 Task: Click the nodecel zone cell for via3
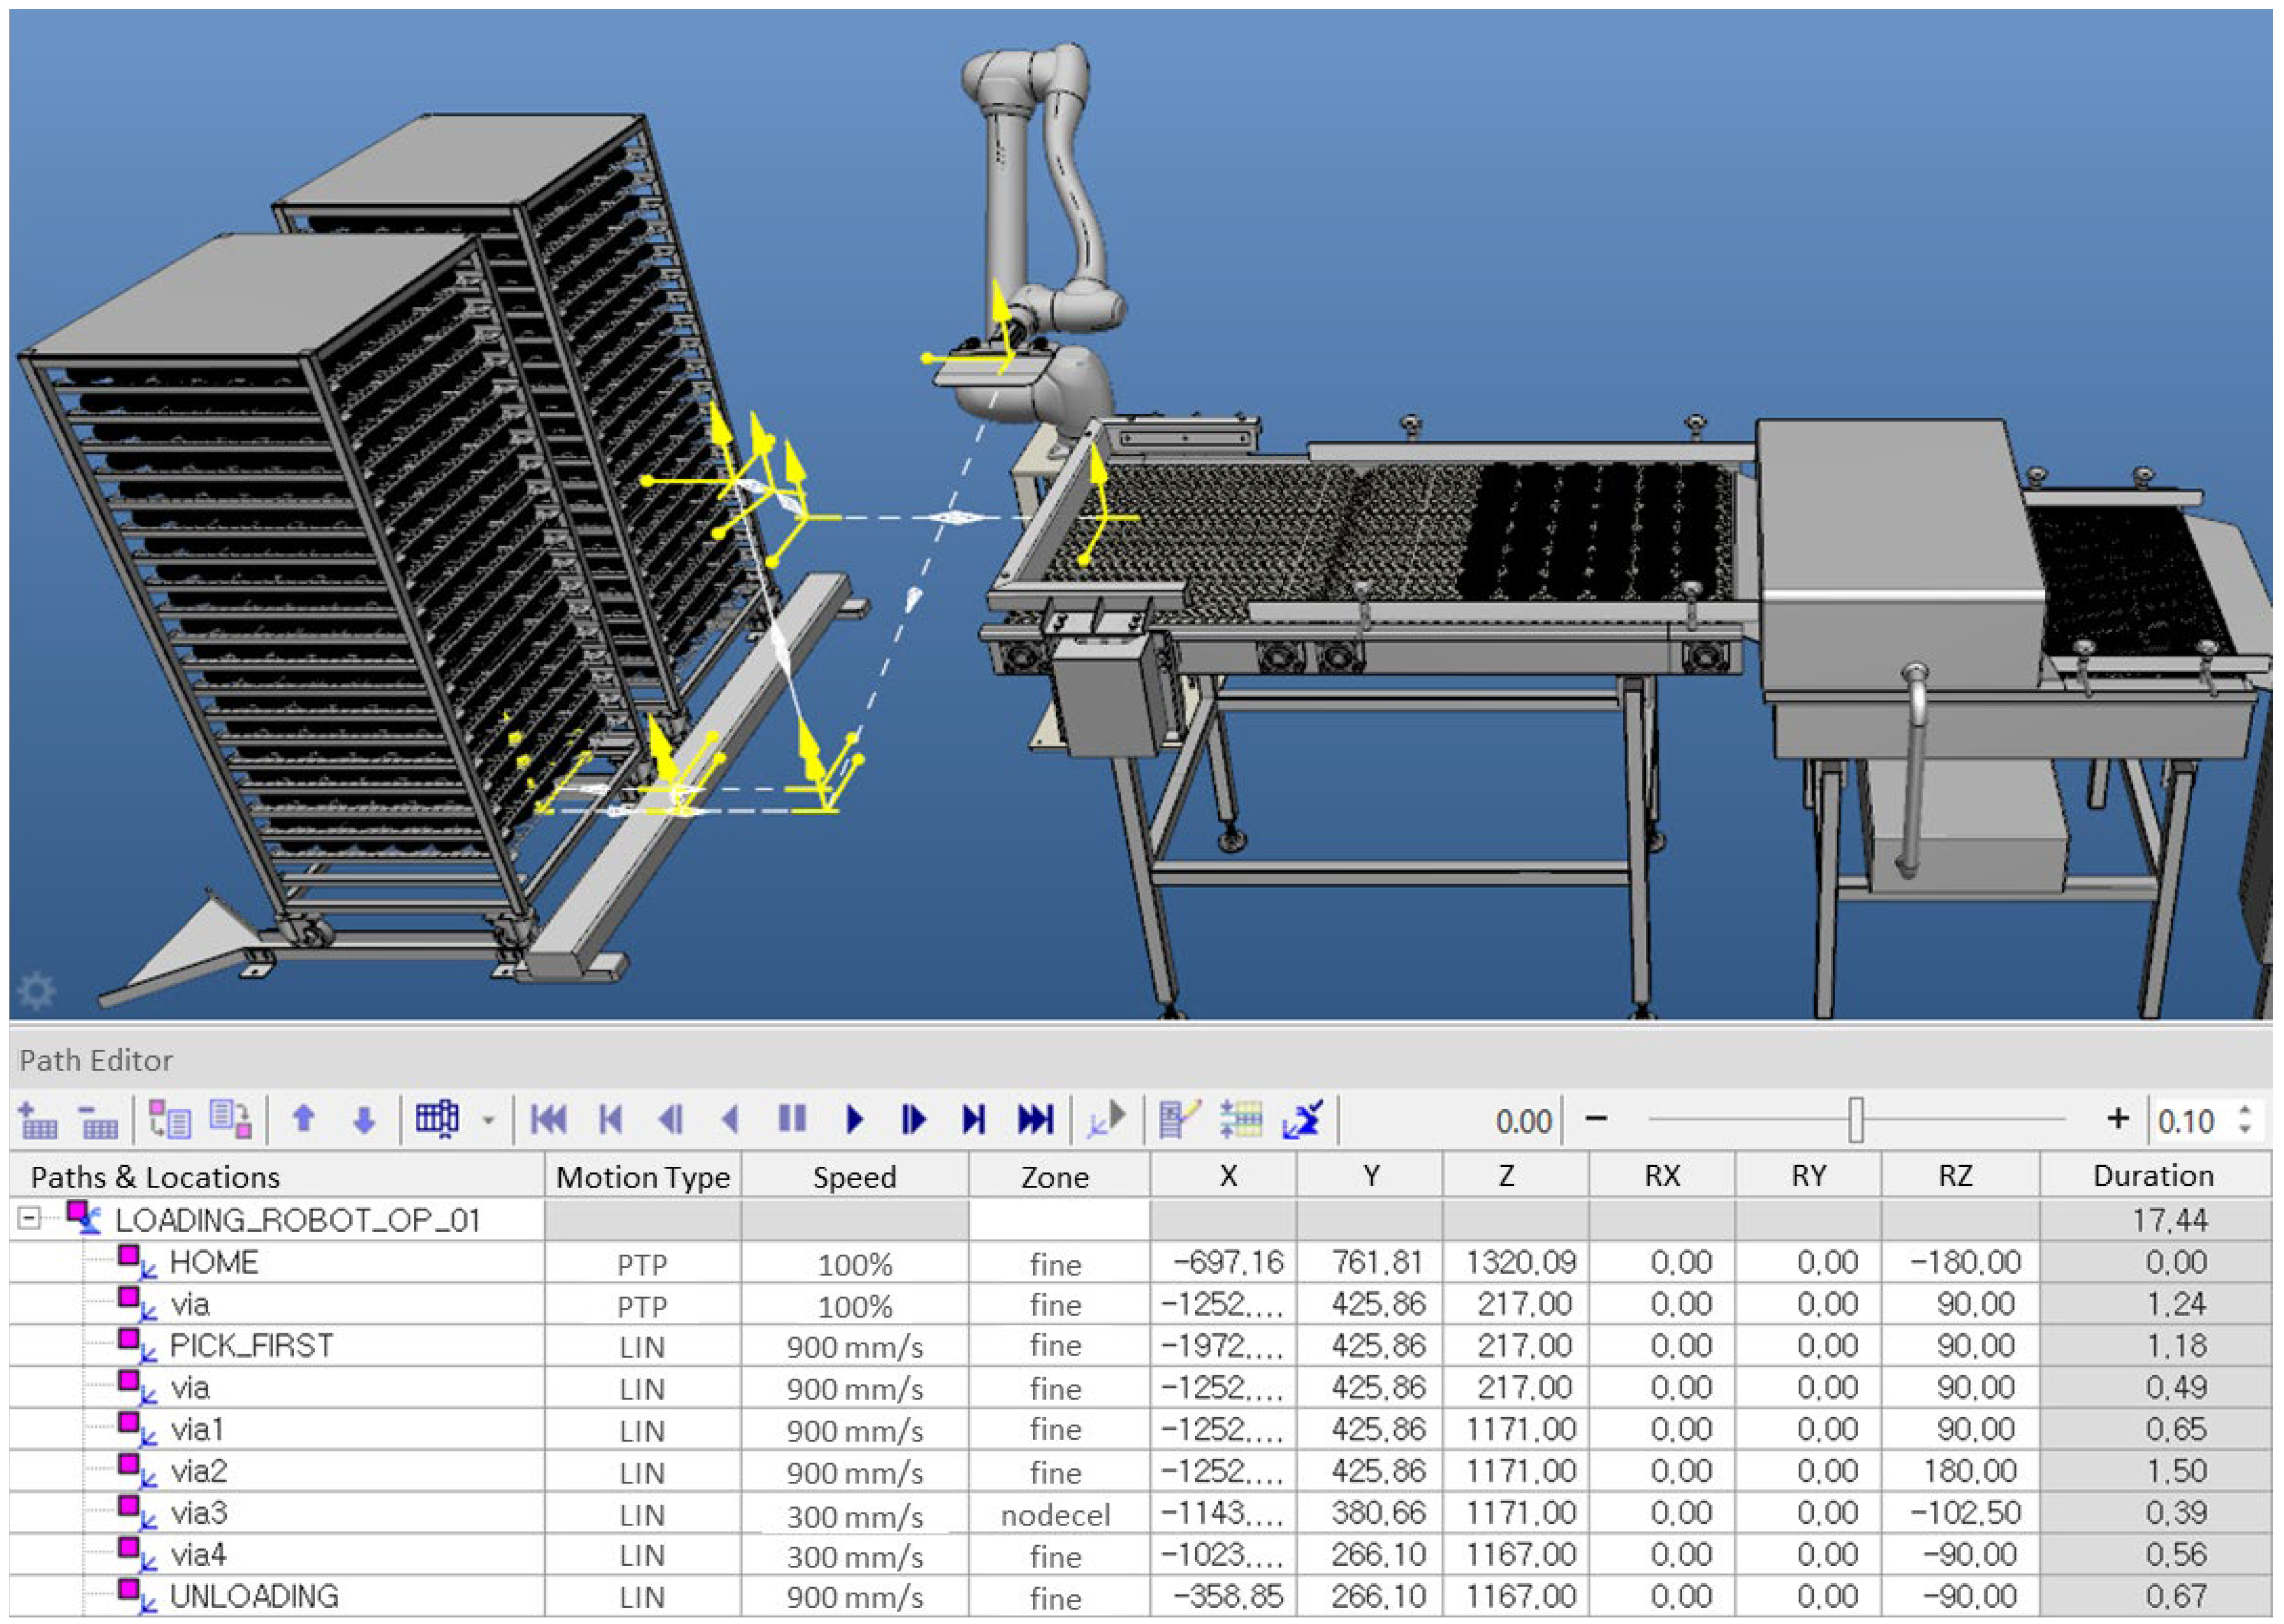coord(1055,1515)
